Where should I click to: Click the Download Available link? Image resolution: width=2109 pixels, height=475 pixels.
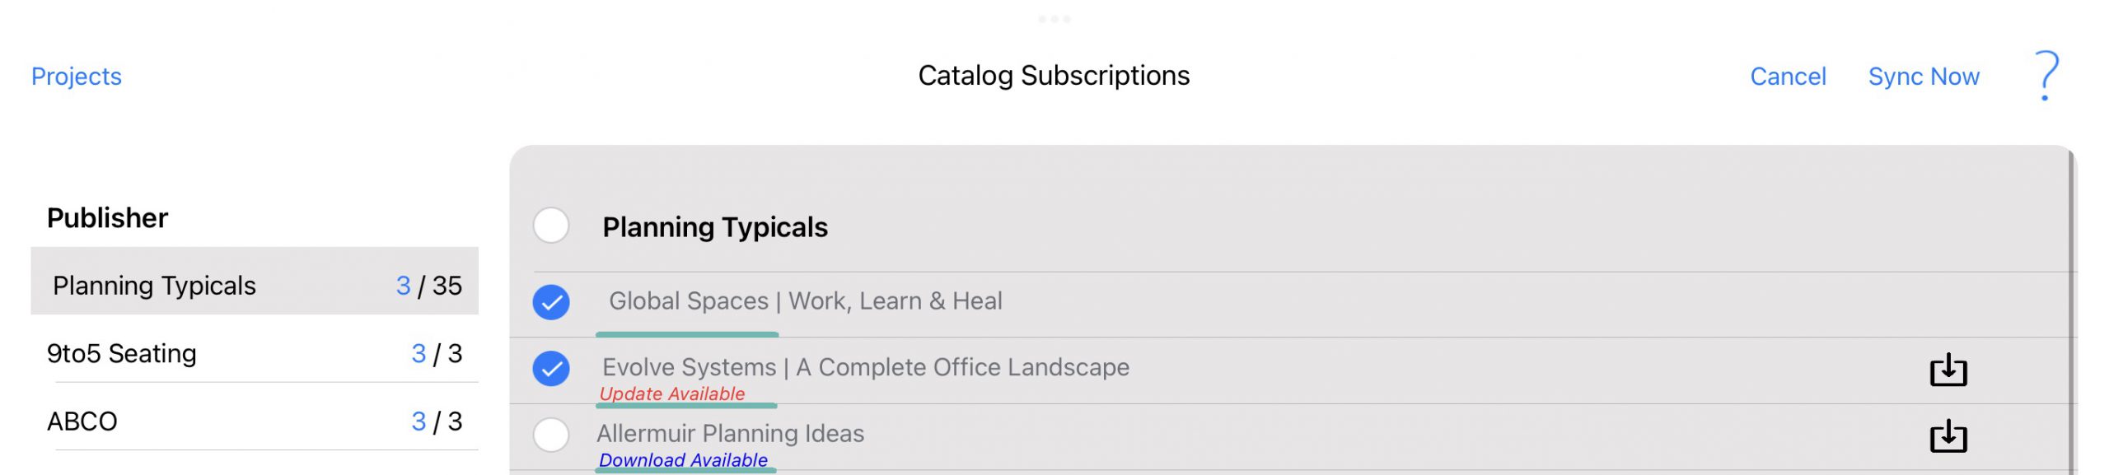[683, 459]
